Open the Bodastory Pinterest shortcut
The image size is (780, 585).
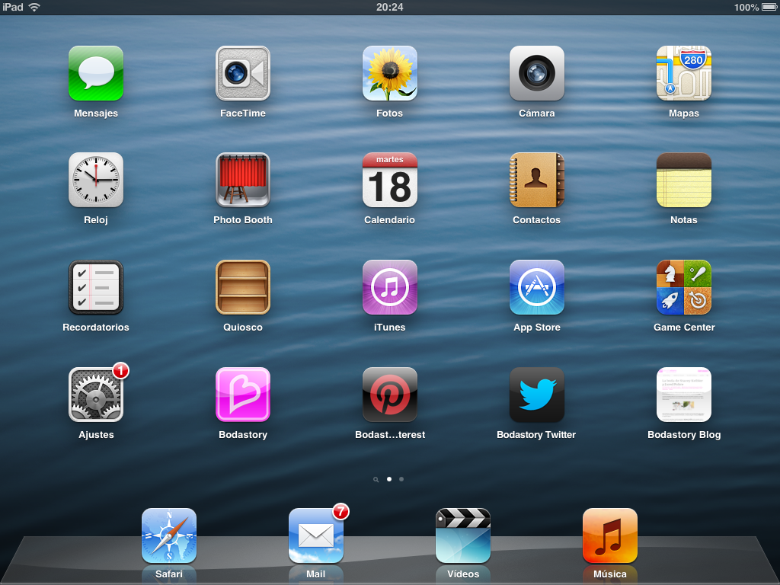389,395
